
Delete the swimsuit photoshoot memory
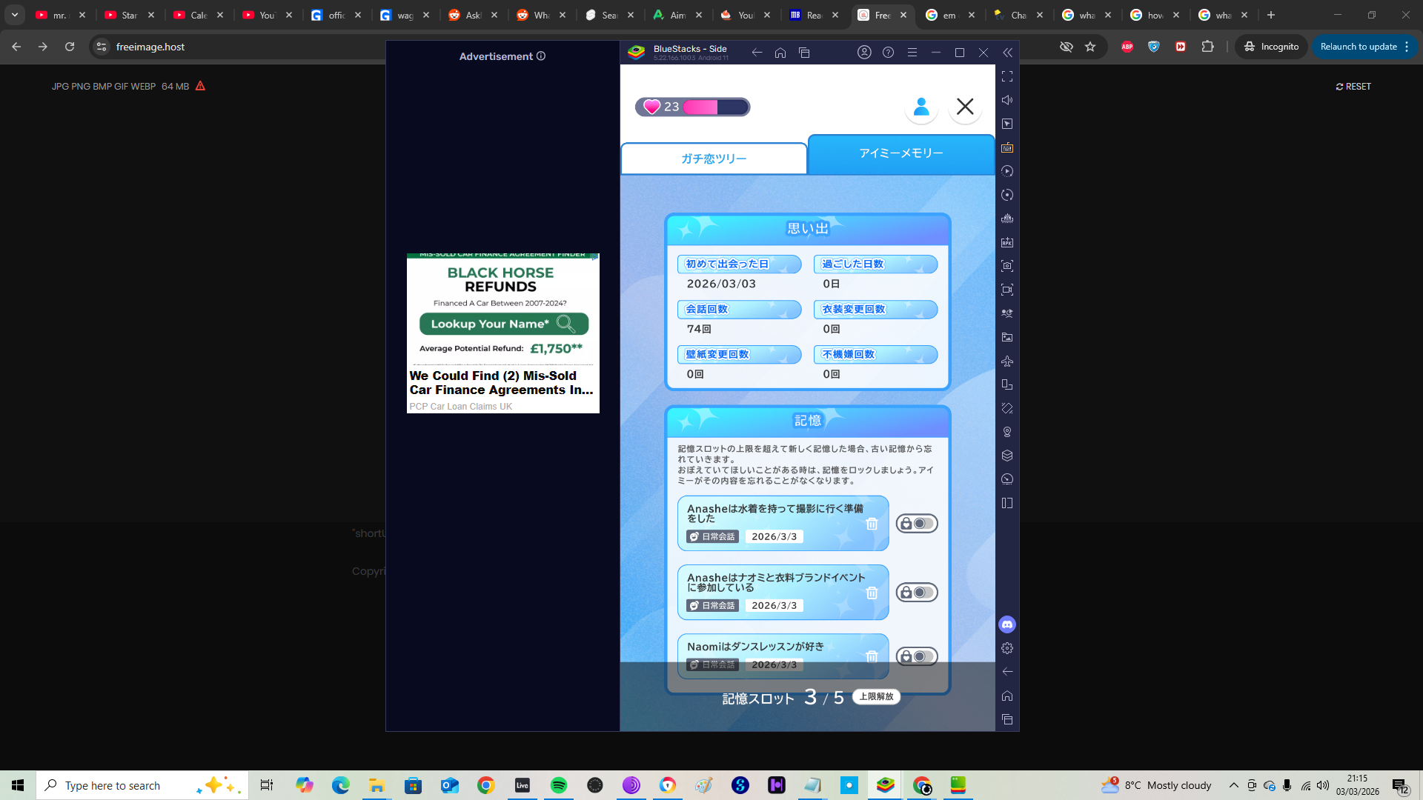tap(872, 524)
